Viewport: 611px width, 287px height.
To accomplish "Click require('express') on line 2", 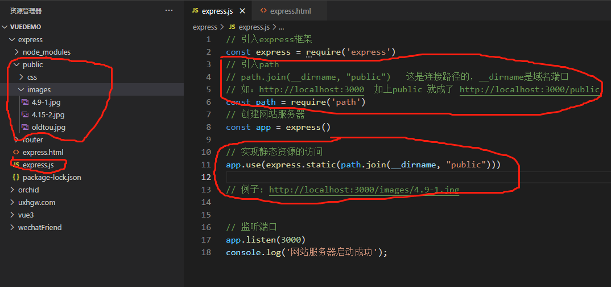I will coord(350,52).
